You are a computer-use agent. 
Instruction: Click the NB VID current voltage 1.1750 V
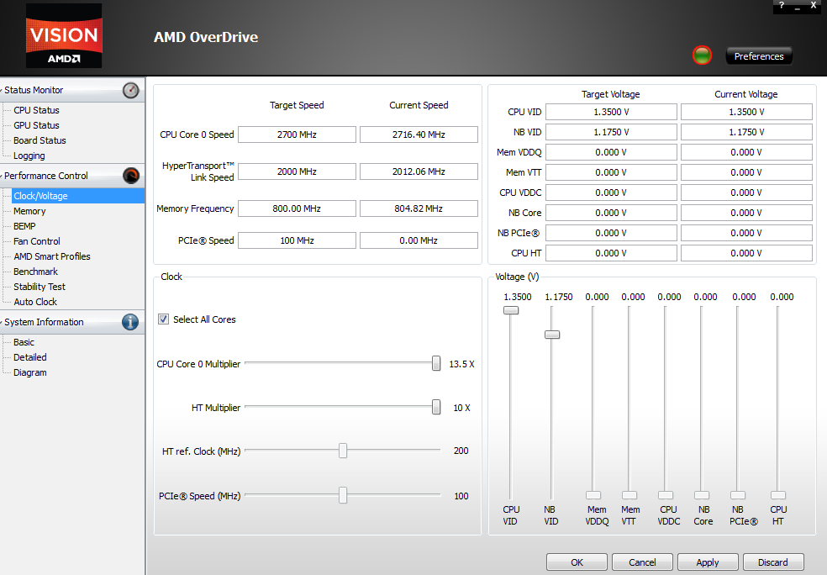tap(746, 132)
